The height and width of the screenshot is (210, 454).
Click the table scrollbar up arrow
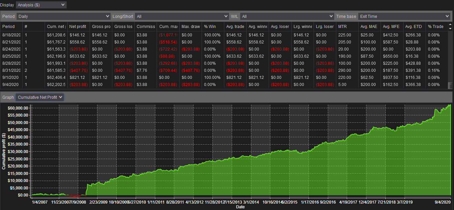pos(450,25)
